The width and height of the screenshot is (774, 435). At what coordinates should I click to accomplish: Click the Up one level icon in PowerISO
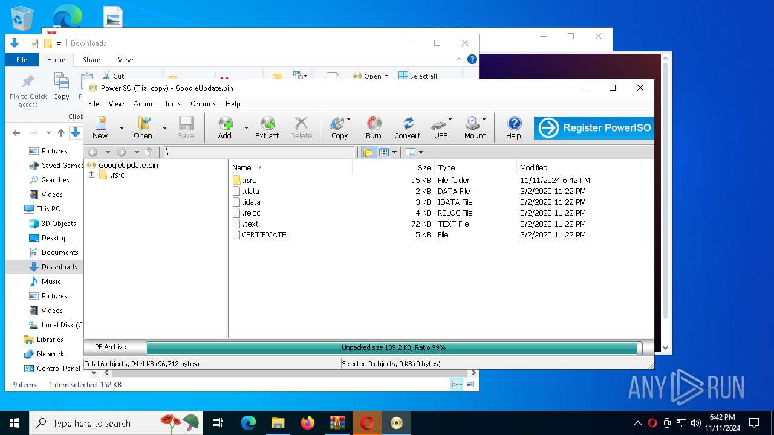coord(149,152)
